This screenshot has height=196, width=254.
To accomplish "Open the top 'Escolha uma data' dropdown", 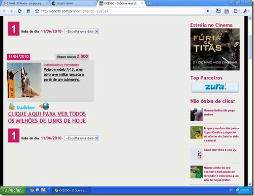I will tap(82, 32).
